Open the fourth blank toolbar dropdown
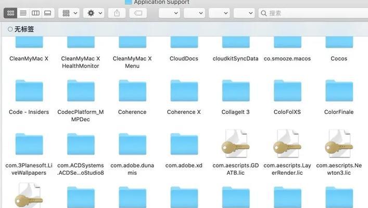Image resolution: width=368 pixels, height=208 pixels. pyautogui.click(x=244, y=13)
